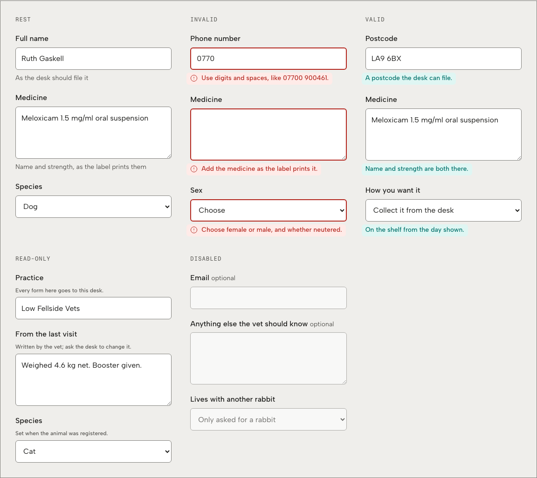Click the 'Name and strength, as the label prints them' hint

(x=81, y=167)
